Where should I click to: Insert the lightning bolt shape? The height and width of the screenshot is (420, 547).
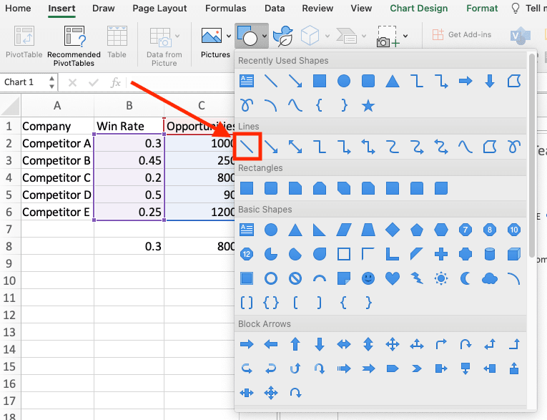(416, 278)
